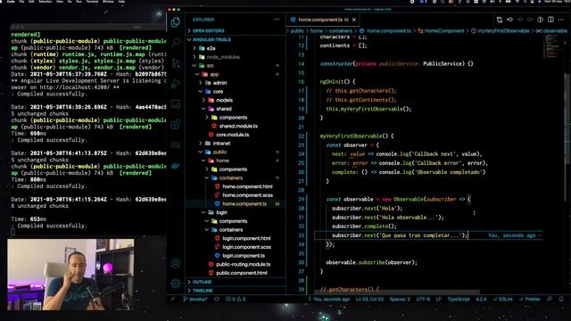The width and height of the screenshot is (571, 321).
Task: Click Spaces: 2 indentation setting
Action: [400, 299]
